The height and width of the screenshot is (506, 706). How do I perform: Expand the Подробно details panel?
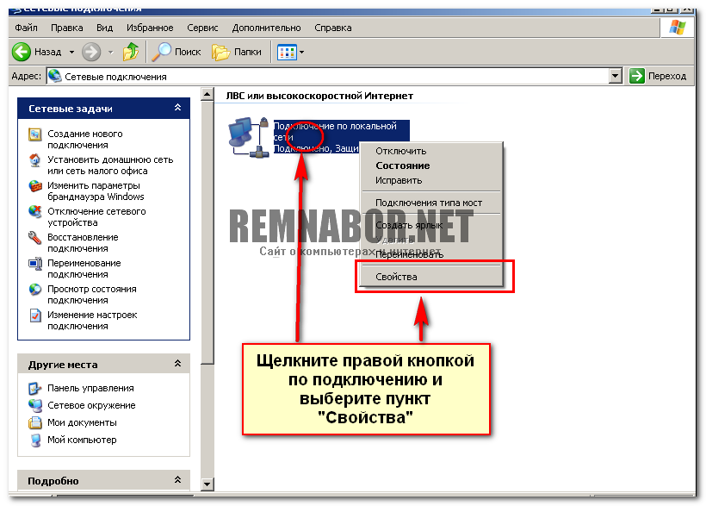coord(177,481)
